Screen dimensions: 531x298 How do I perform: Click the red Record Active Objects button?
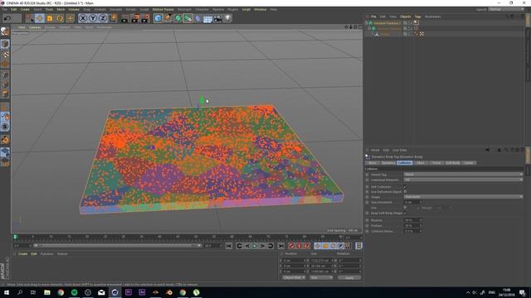[291, 246]
